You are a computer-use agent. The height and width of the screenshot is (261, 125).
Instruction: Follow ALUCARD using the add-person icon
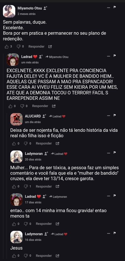click(x=44, y=116)
